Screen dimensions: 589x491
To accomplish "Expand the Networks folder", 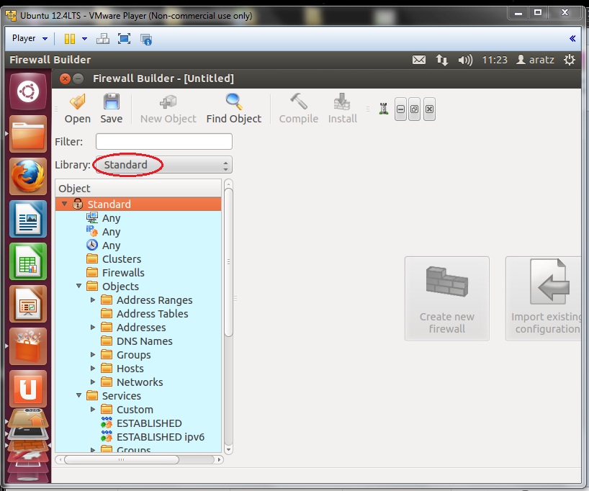I will (x=93, y=382).
